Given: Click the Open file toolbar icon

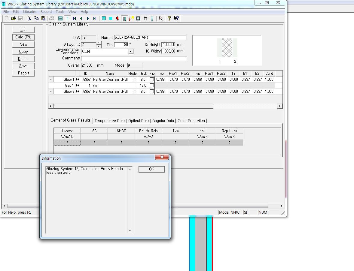Looking at the screenshot, I should pos(14,19).
